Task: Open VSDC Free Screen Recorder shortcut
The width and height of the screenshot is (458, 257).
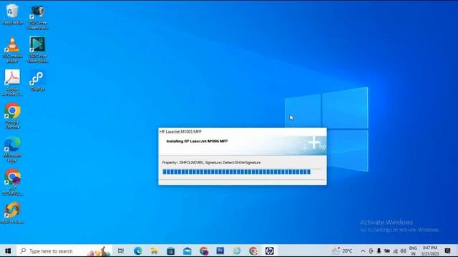Action: tap(37, 17)
